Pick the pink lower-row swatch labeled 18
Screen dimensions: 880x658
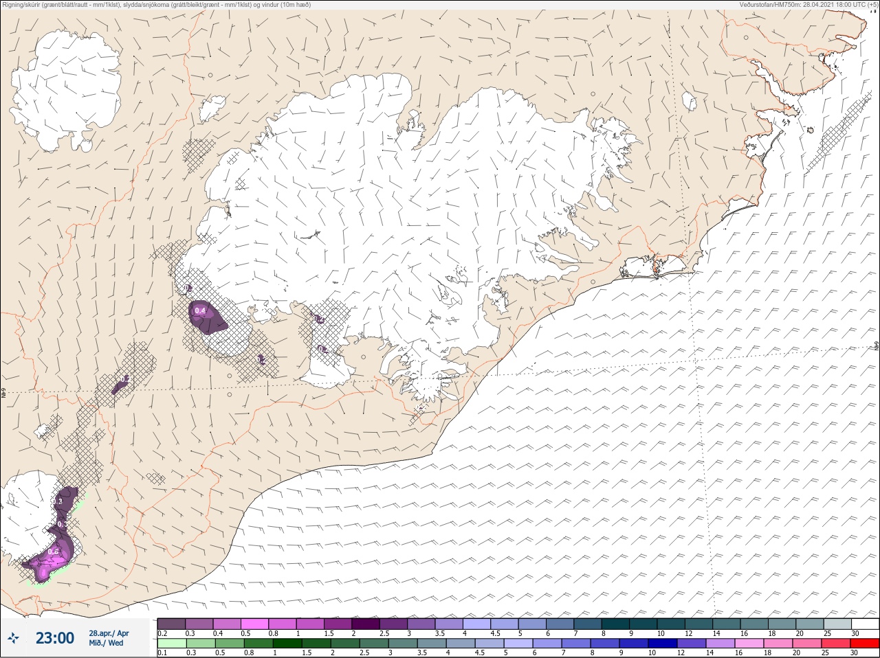(778, 644)
